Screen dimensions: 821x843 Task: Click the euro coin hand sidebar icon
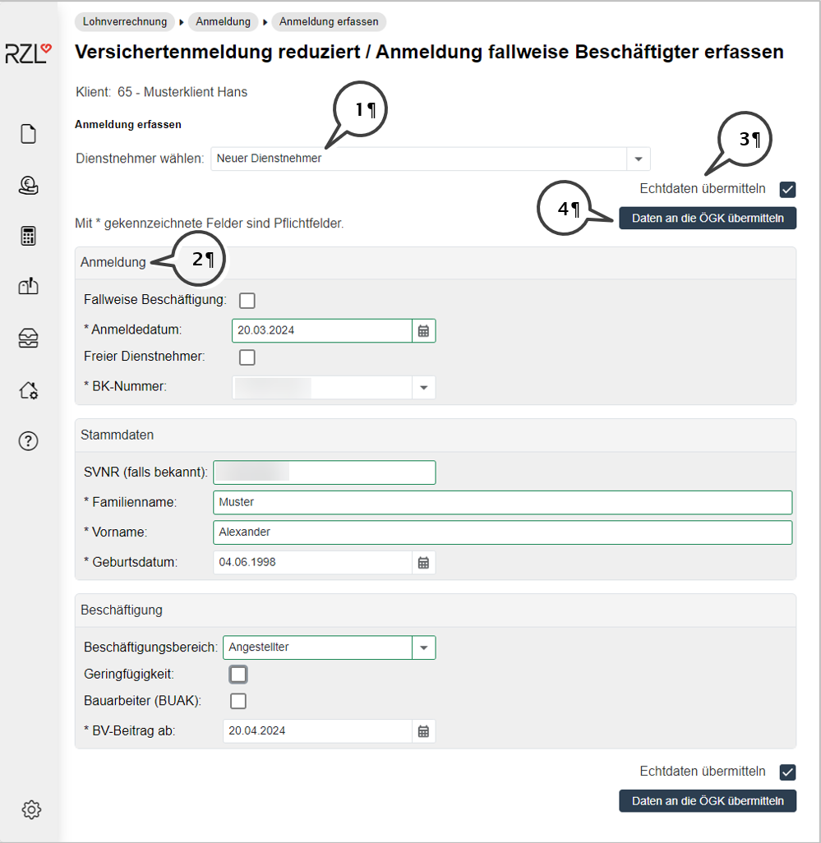click(x=29, y=186)
